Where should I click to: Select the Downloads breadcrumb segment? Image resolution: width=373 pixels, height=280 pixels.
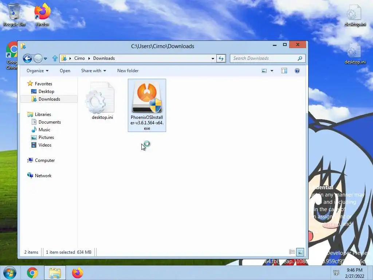click(104, 58)
